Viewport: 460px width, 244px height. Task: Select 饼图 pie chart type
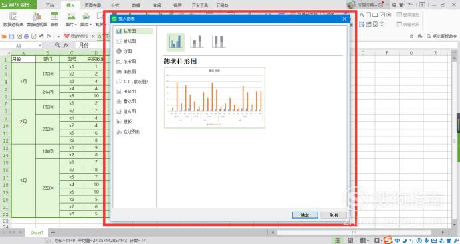[x=124, y=51]
